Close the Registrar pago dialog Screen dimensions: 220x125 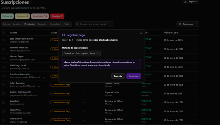pos(141,33)
